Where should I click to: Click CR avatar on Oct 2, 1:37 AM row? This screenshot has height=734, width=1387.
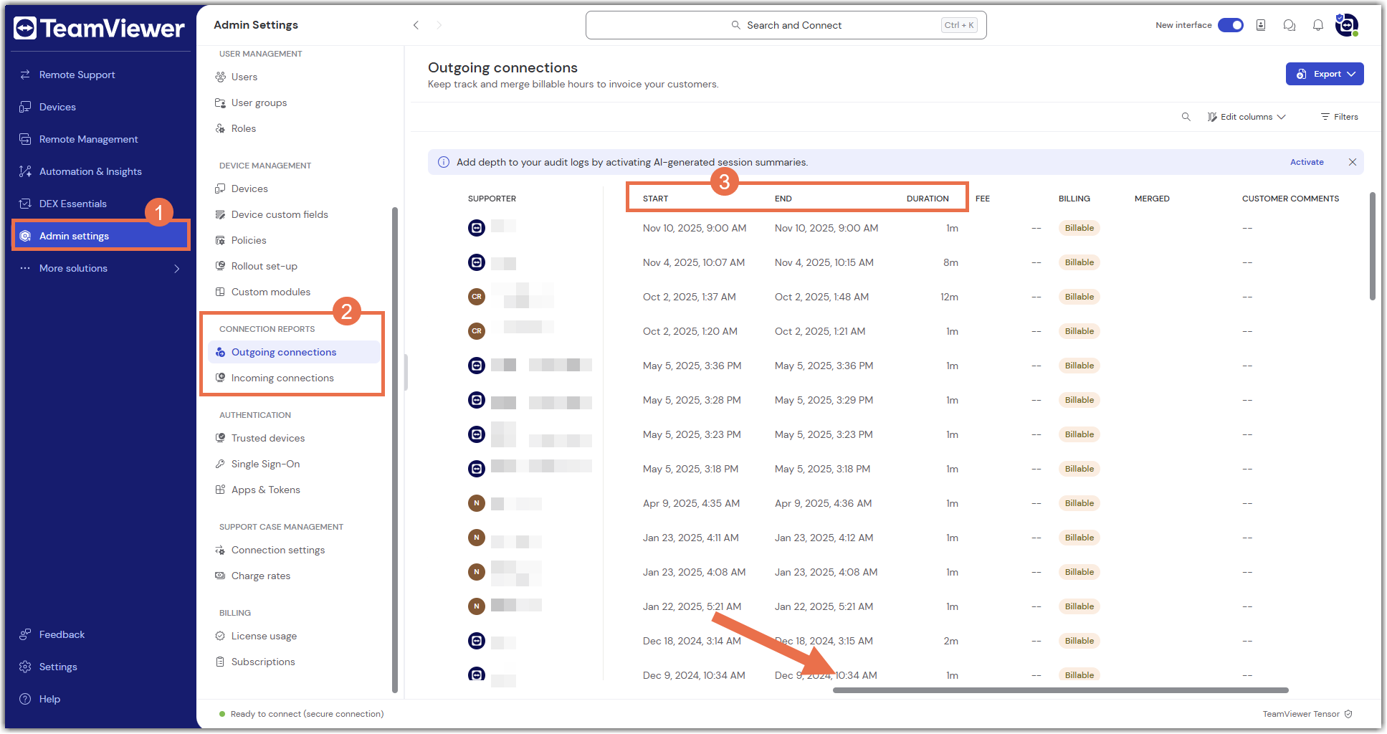[x=477, y=297]
